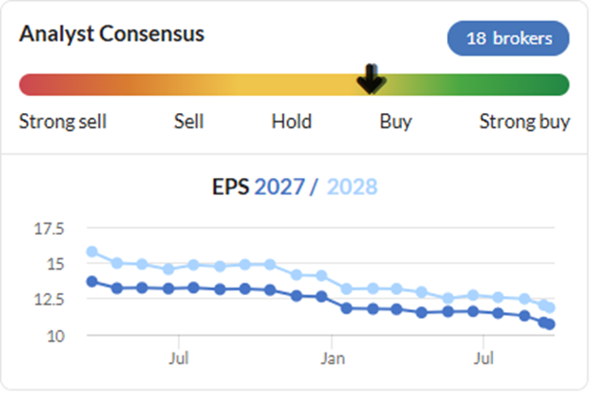The height and width of the screenshot is (395, 593).
Task: Click the Sell label under gauge
Action: coord(188,122)
